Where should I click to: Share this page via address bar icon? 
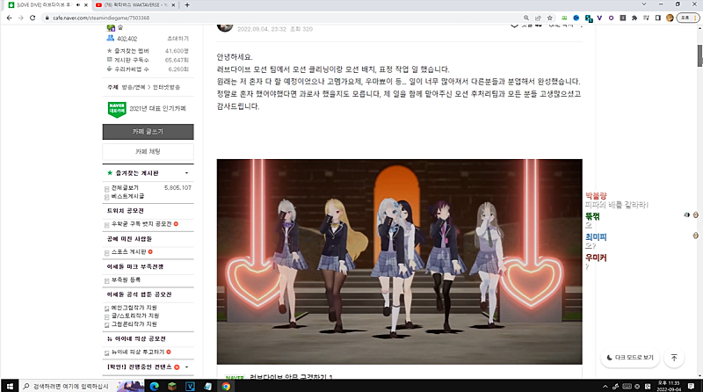click(x=538, y=18)
